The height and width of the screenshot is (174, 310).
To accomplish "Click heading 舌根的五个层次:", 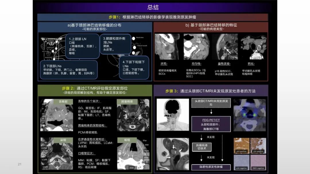I will [x=90, y=101].
